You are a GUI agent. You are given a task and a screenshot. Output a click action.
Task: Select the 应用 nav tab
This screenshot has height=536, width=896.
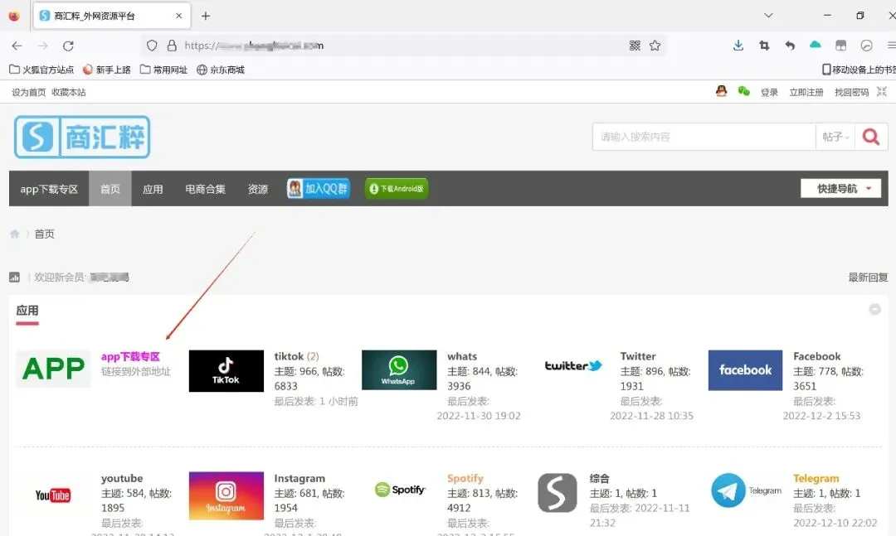click(x=153, y=188)
